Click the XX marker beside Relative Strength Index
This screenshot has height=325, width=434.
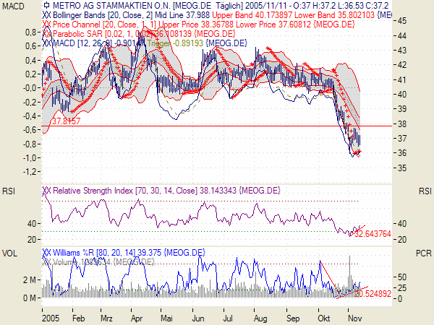pyautogui.click(x=47, y=191)
